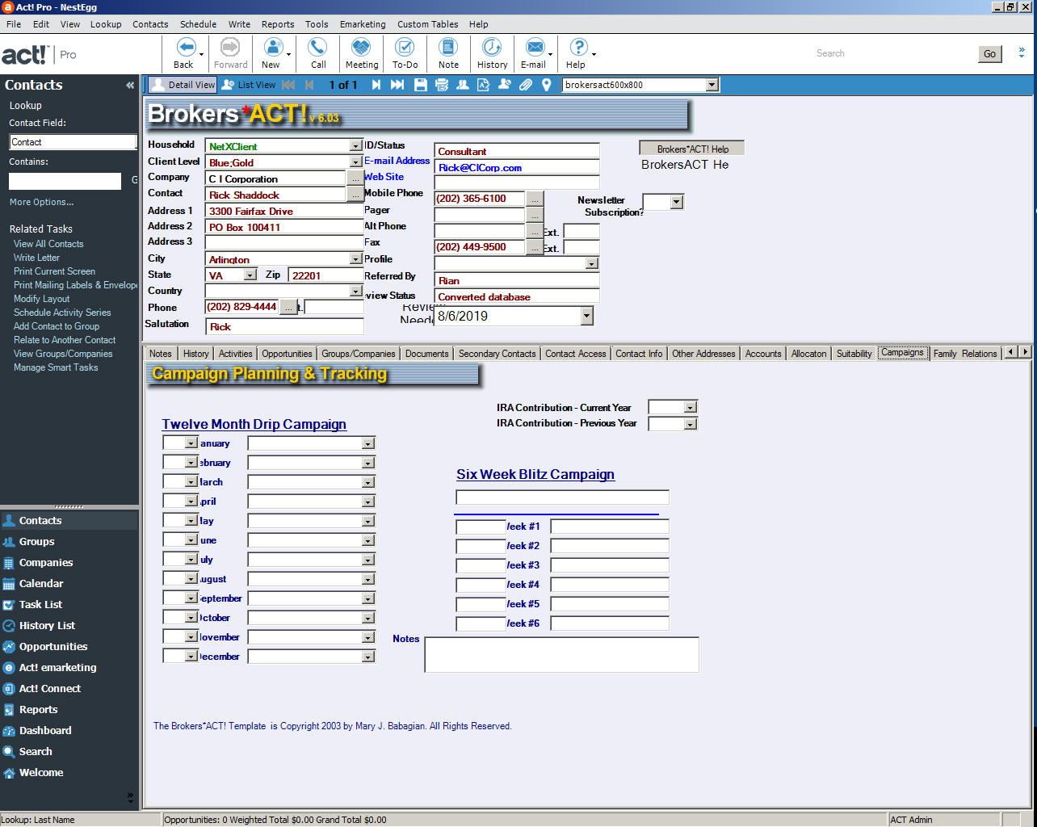
Task: Click the Brokers*ACT! Help button
Action: [x=692, y=149]
